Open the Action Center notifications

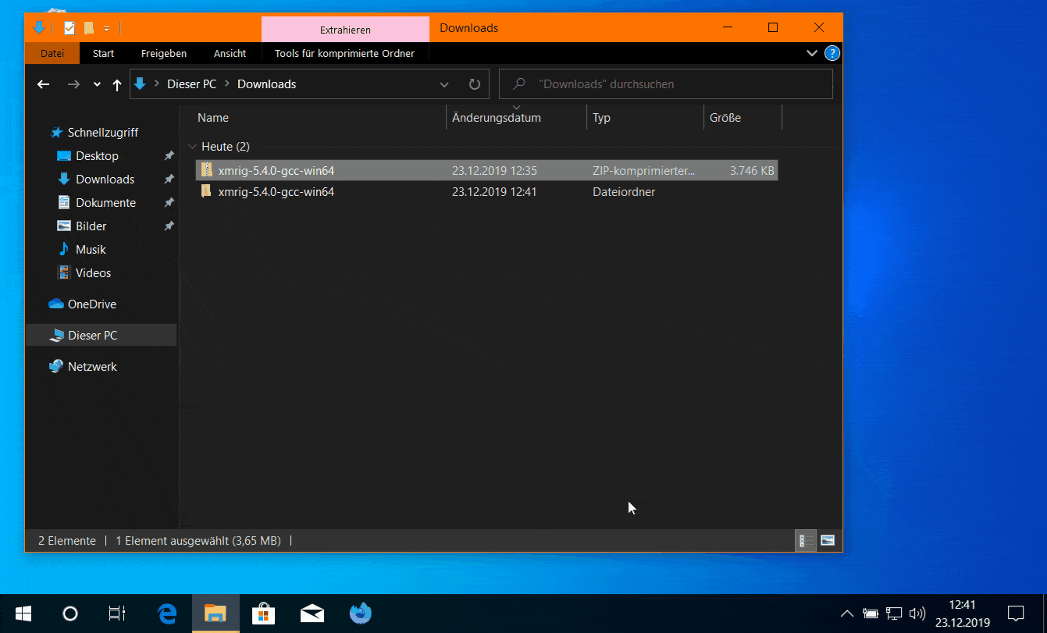tap(1016, 613)
